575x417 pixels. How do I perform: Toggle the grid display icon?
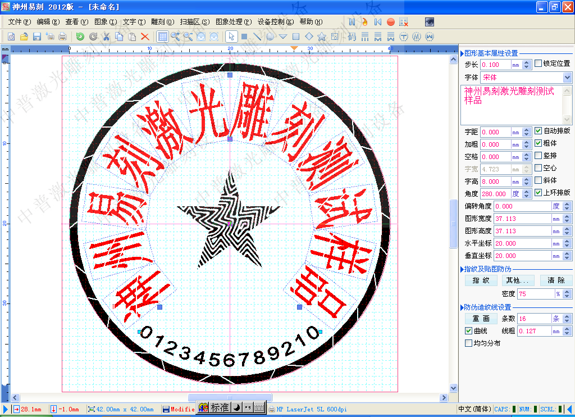pyautogui.click(x=162, y=37)
